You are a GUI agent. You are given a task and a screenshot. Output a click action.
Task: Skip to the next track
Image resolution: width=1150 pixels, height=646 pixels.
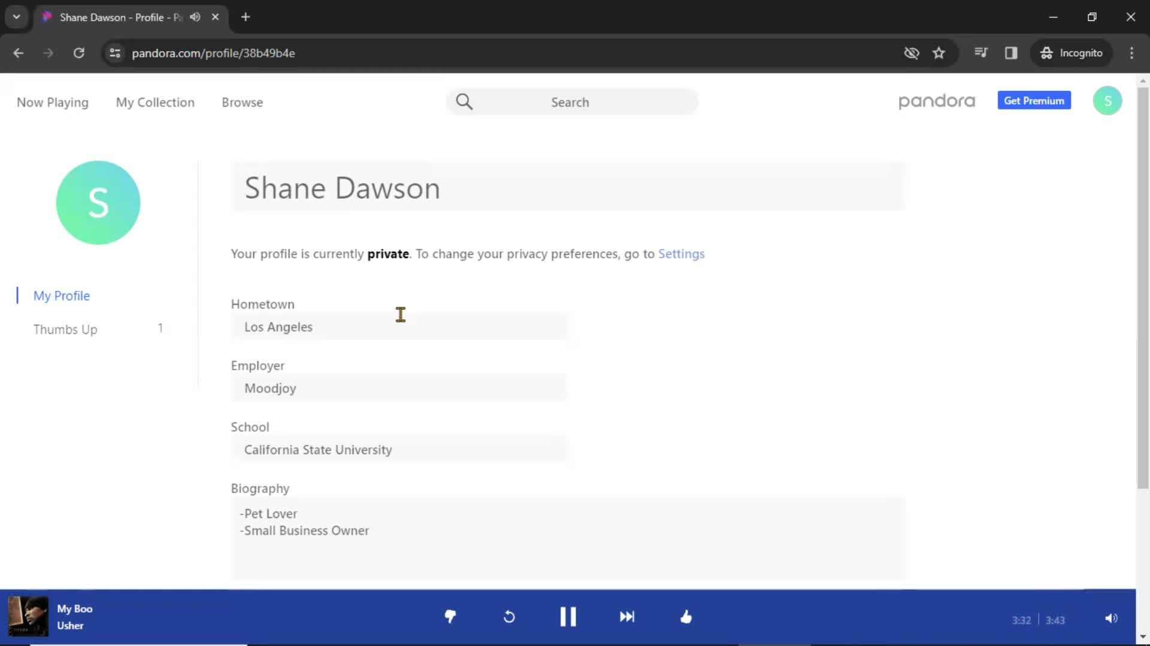click(x=627, y=617)
